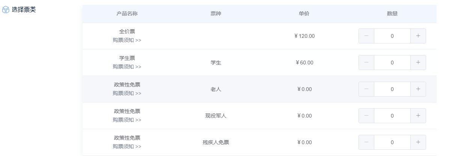Open 购票须知 link under 全价票

(x=127, y=40)
